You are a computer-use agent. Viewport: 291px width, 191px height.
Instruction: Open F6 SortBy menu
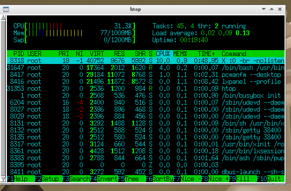click(160, 179)
